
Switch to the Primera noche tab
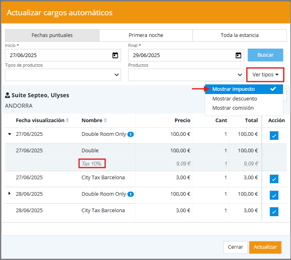pyautogui.click(x=146, y=35)
